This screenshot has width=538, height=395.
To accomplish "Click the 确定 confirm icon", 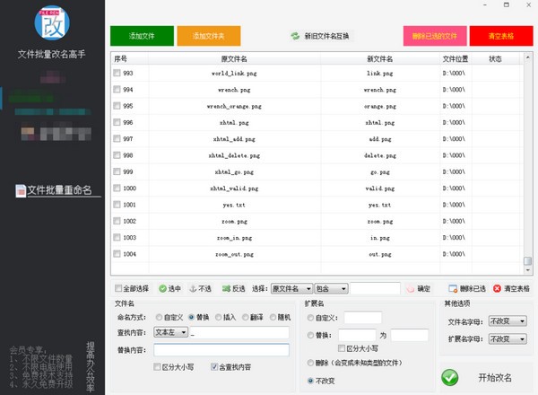I will [x=411, y=289].
